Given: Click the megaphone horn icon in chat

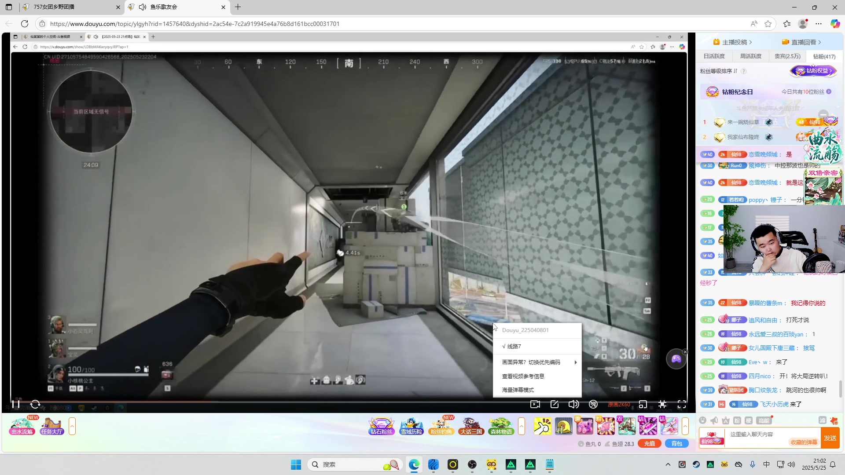Looking at the screenshot, I should [714, 420].
